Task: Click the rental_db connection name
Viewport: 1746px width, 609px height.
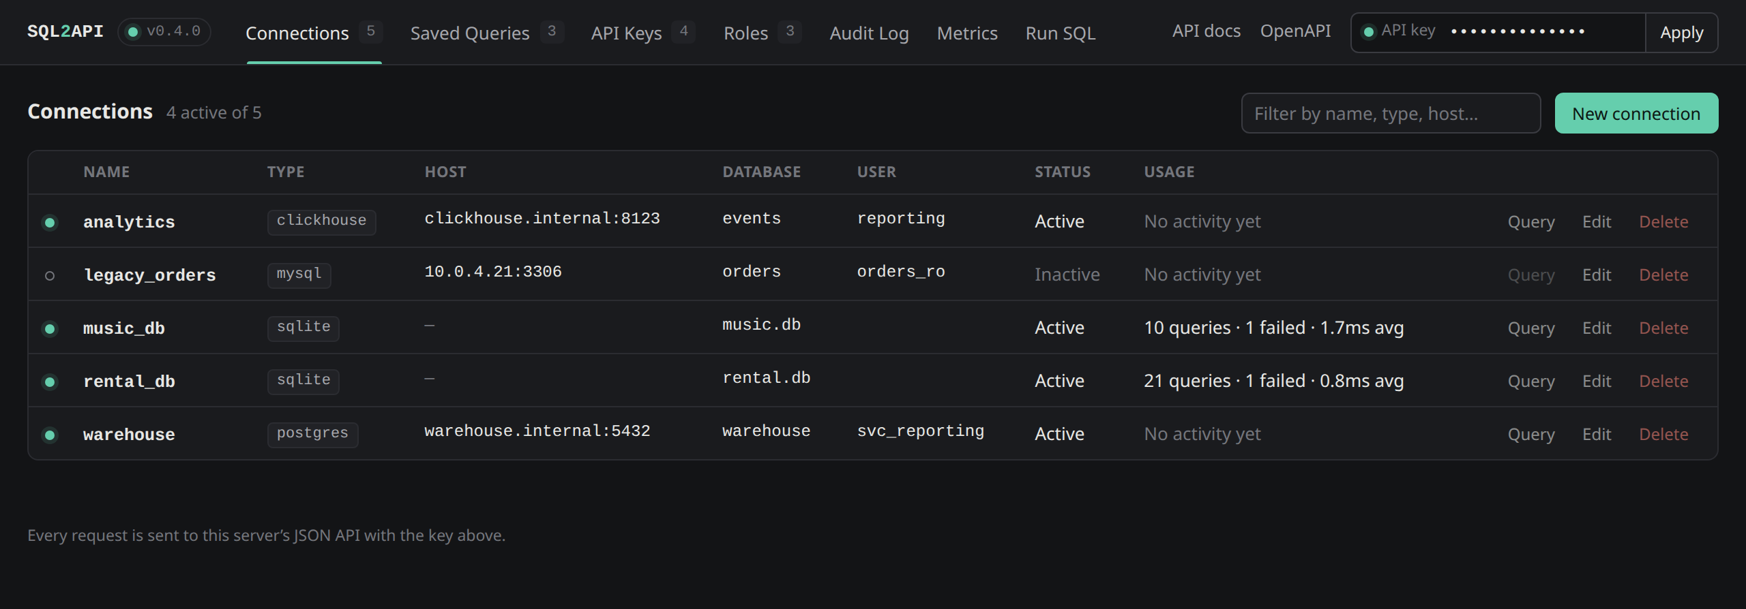Action: 129,382
